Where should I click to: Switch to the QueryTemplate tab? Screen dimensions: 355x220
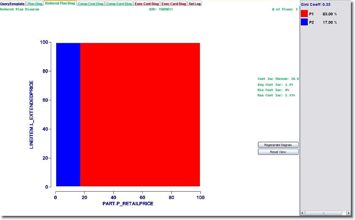coord(12,4)
